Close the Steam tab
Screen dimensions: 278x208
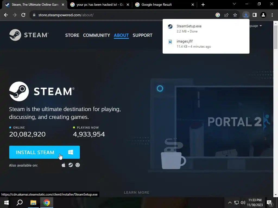click(x=63, y=5)
